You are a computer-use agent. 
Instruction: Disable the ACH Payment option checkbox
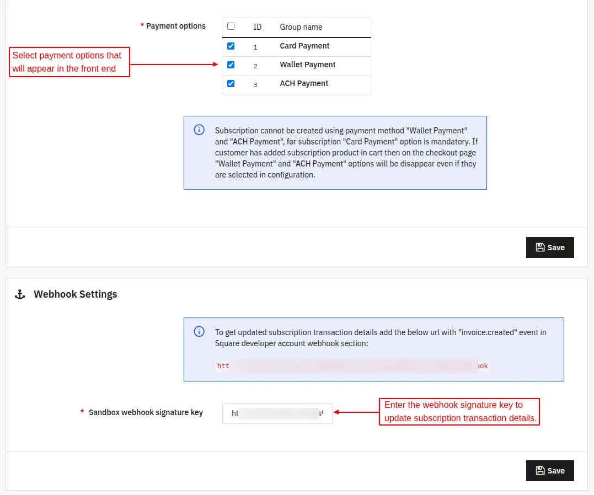pyautogui.click(x=231, y=83)
